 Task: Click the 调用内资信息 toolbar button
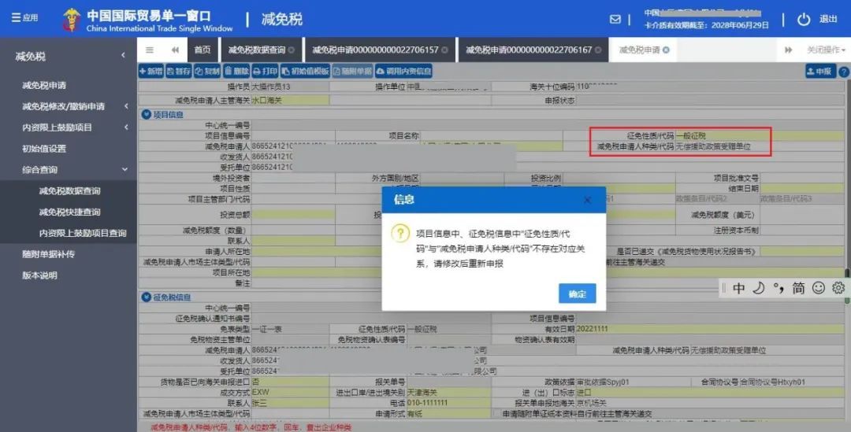[x=403, y=71]
